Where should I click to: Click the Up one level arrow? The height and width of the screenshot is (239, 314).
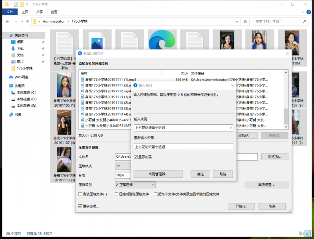28,21
